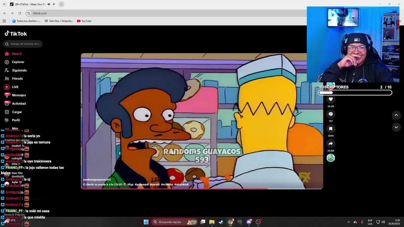Go to next video with down chevron
This screenshot has width=404, height=227.
tap(396, 127)
